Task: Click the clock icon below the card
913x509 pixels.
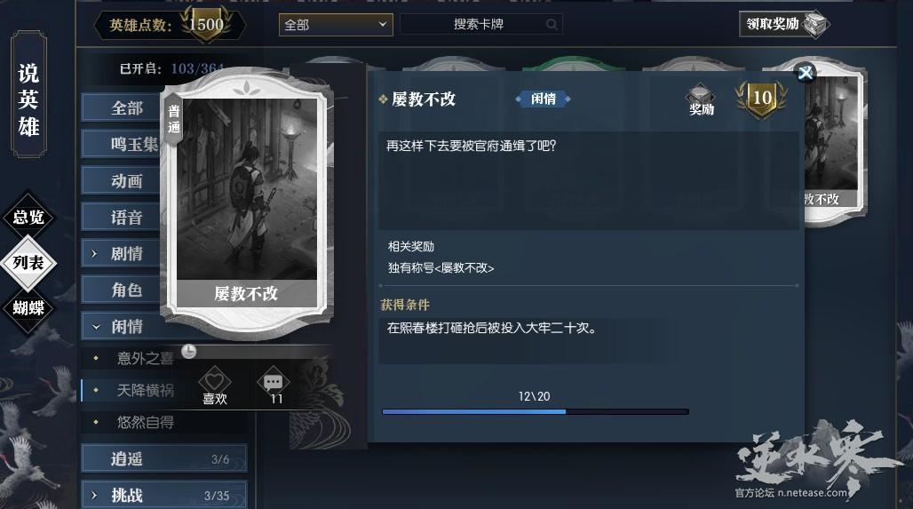Action: click(x=188, y=351)
